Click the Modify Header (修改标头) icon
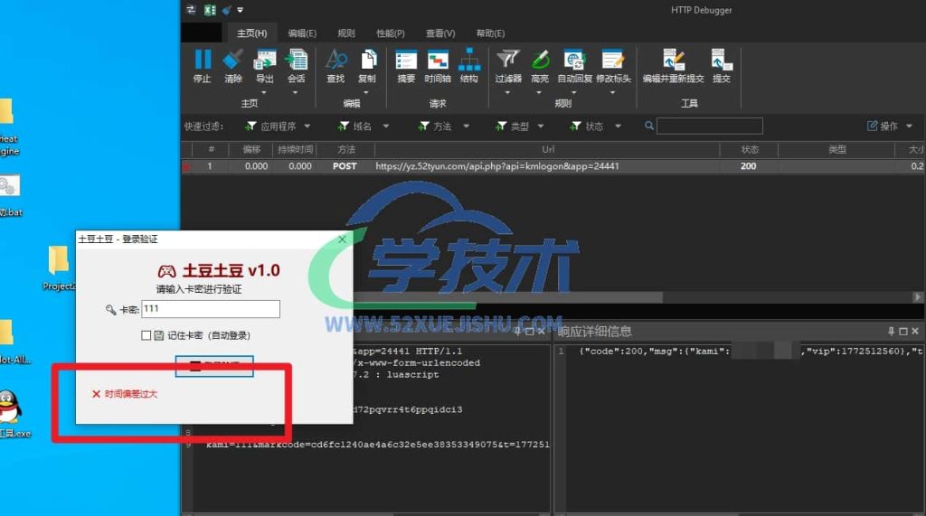Image resolution: width=926 pixels, height=516 pixels. click(x=612, y=60)
